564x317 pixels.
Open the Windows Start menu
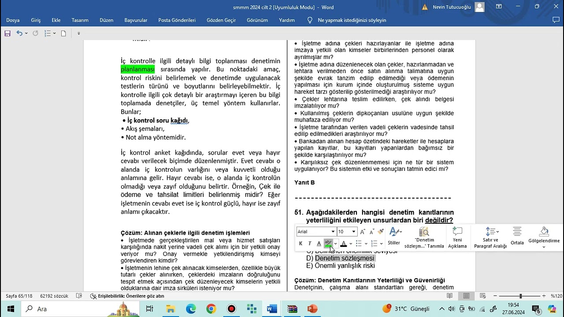(11, 309)
